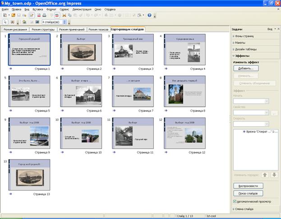Toggle the Автоматический просмотр checkbox
Image resolution: width=281 pixels, height=219 pixels.
(x=235, y=201)
